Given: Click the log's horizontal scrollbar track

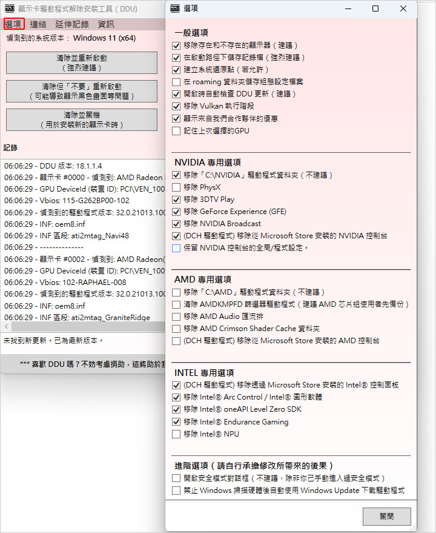Looking at the screenshot, I should 88,327.
